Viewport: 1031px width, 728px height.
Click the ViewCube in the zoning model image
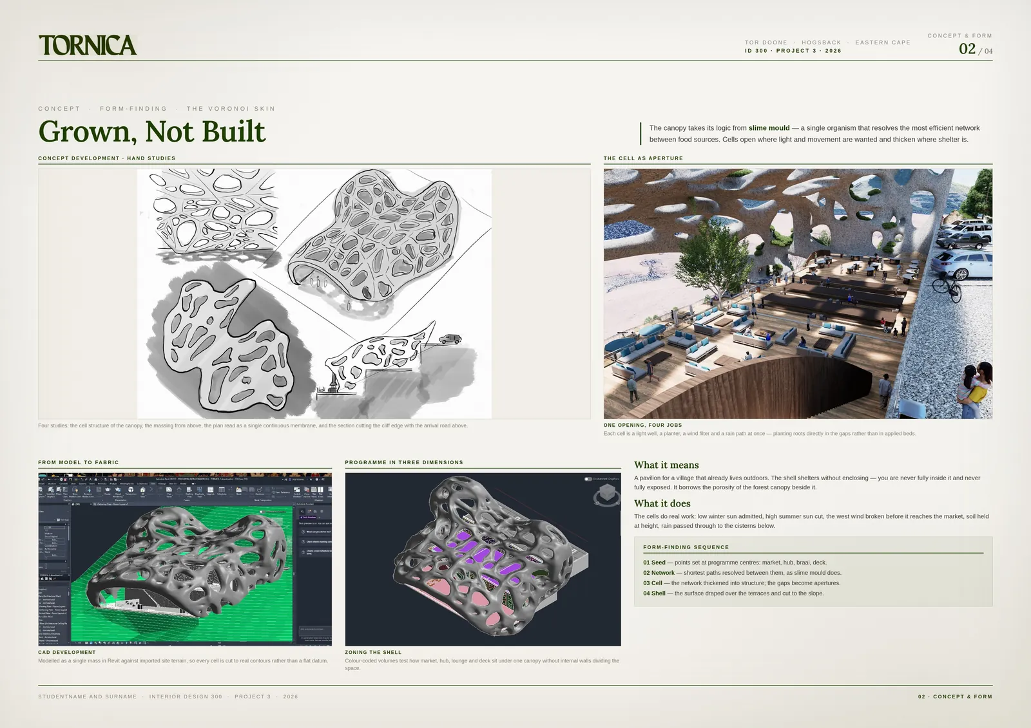coord(606,496)
